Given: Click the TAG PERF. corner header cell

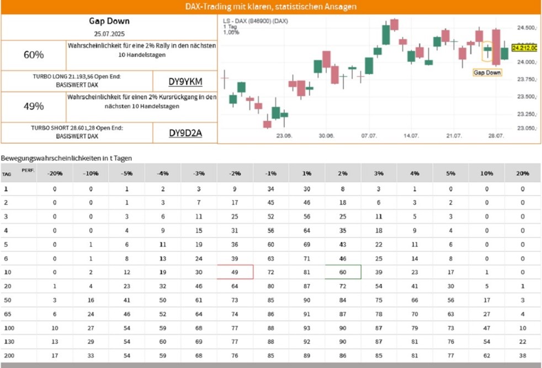Looking at the screenshot, I should point(19,173).
